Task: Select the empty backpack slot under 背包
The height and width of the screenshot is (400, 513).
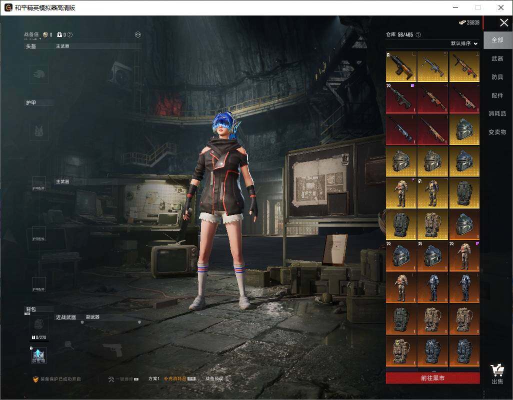Action: pyautogui.click(x=39, y=325)
